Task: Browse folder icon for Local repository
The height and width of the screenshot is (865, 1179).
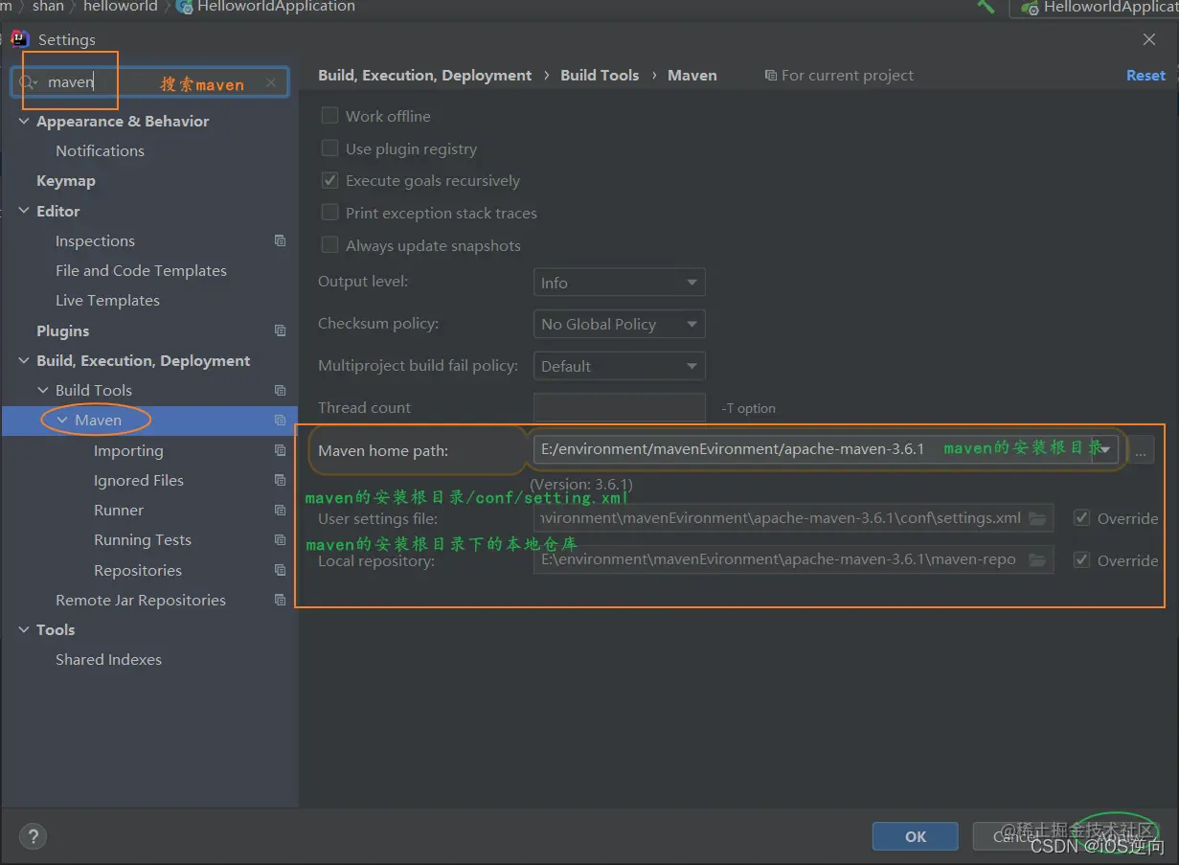Action: tap(1037, 560)
